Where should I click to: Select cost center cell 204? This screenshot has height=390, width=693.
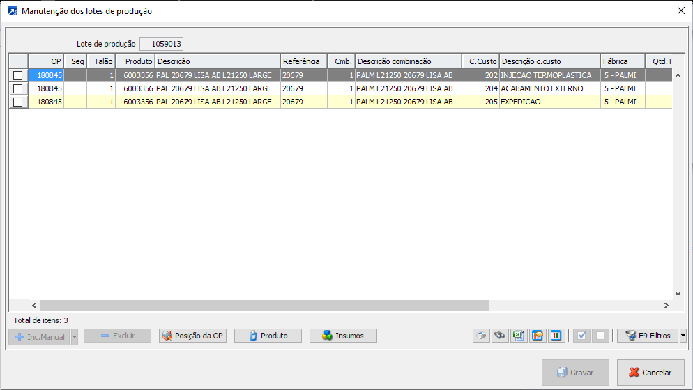click(x=481, y=88)
